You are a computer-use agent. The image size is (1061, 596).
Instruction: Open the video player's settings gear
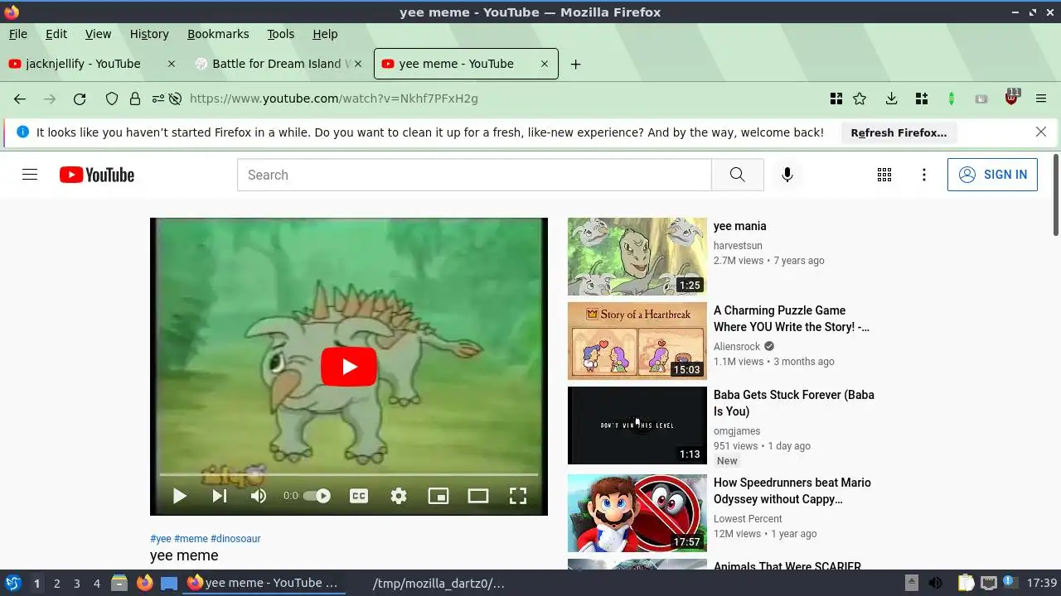(x=399, y=496)
